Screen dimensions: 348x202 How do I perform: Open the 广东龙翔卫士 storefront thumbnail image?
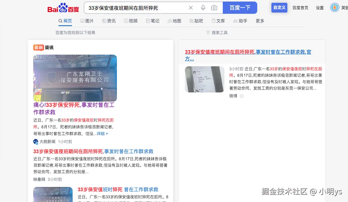pos(75,78)
